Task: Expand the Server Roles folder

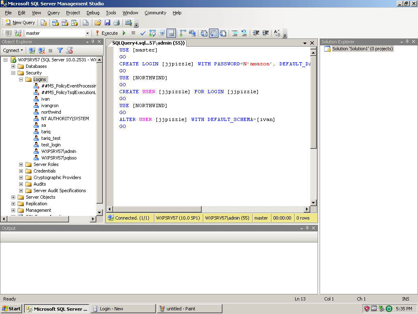Action: pyautogui.click(x=21, y=164)
